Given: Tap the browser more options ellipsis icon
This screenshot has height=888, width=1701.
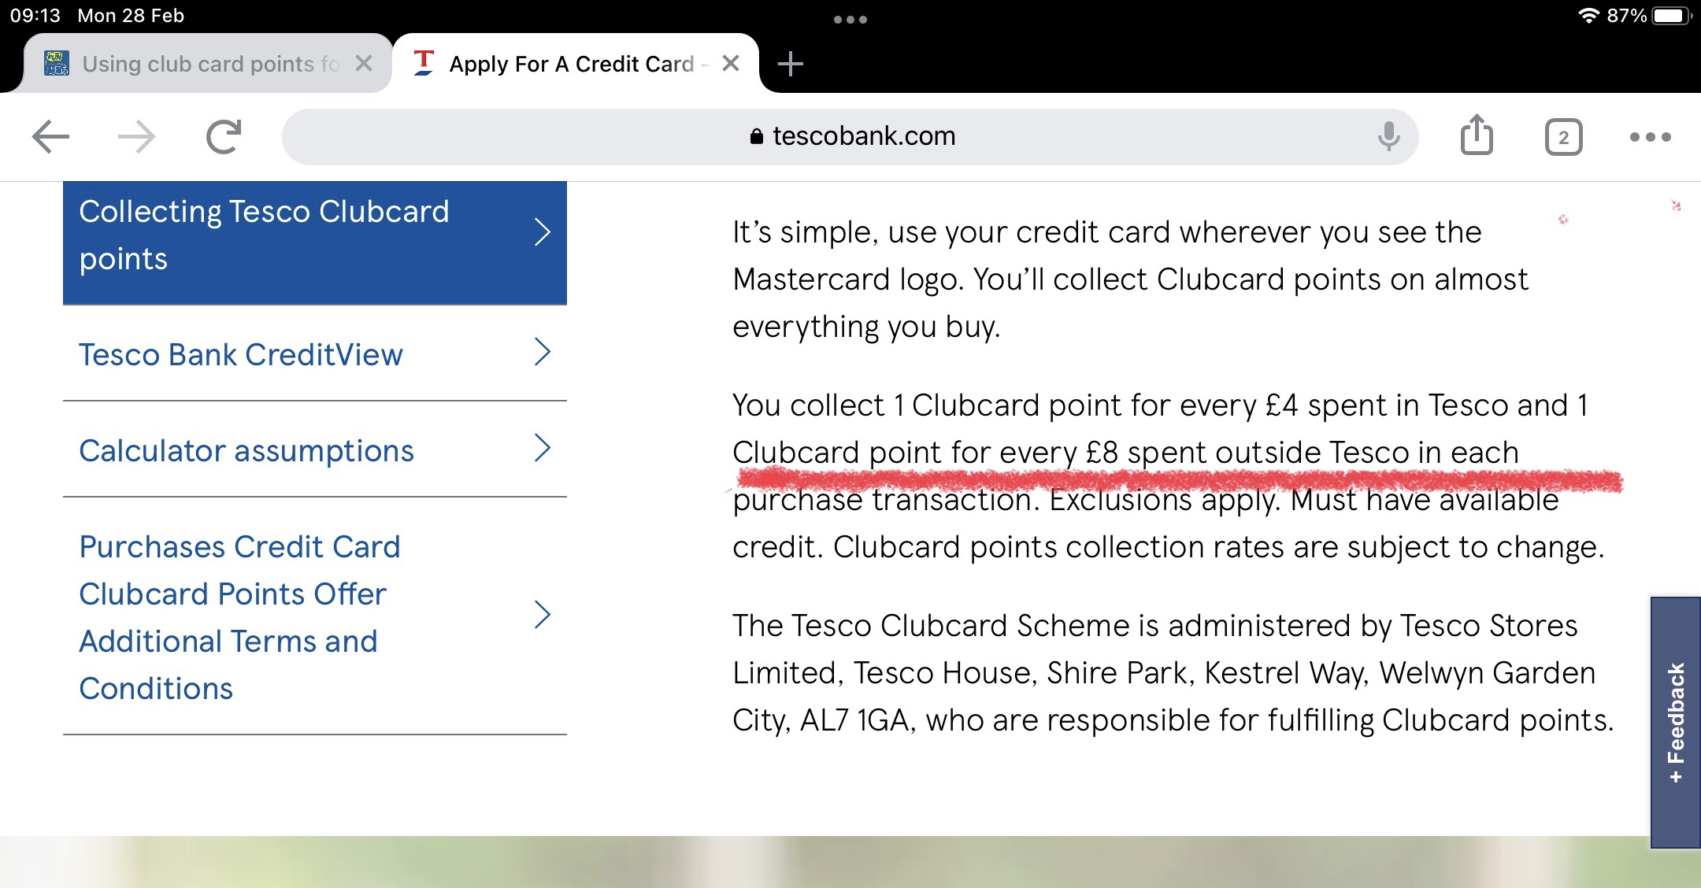Looking at the screenshot, I should coord(1646,137).
